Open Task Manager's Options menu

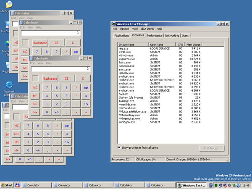coord(124,29)
